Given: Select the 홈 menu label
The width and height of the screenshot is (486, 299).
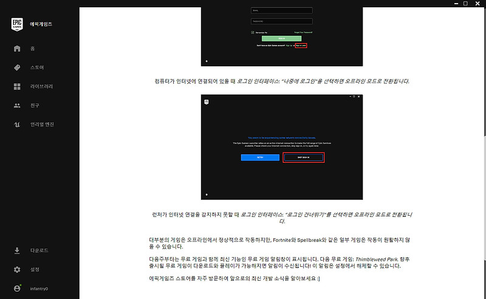Looking at the screenshot, I should coord(33,49).
